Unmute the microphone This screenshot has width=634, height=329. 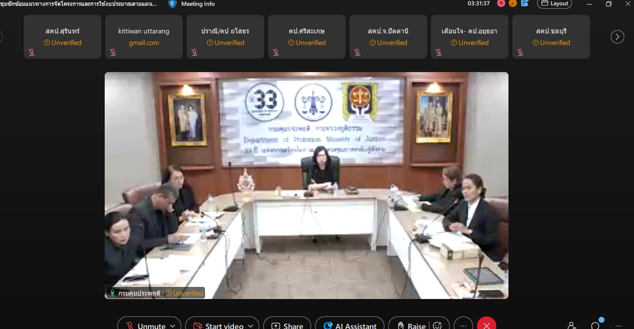click(x=145, y=326)
